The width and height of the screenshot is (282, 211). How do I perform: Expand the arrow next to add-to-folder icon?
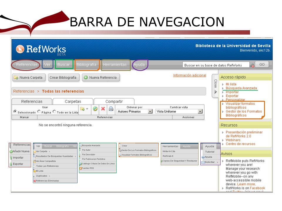(x=87, y=109)
